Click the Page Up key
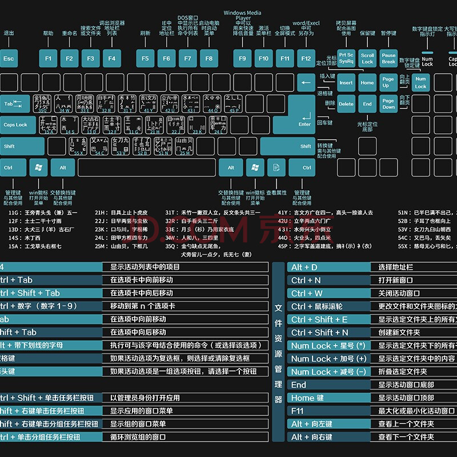Image resolution: width=457 pixels, height=457 pixels. click(x=388, y=82)
